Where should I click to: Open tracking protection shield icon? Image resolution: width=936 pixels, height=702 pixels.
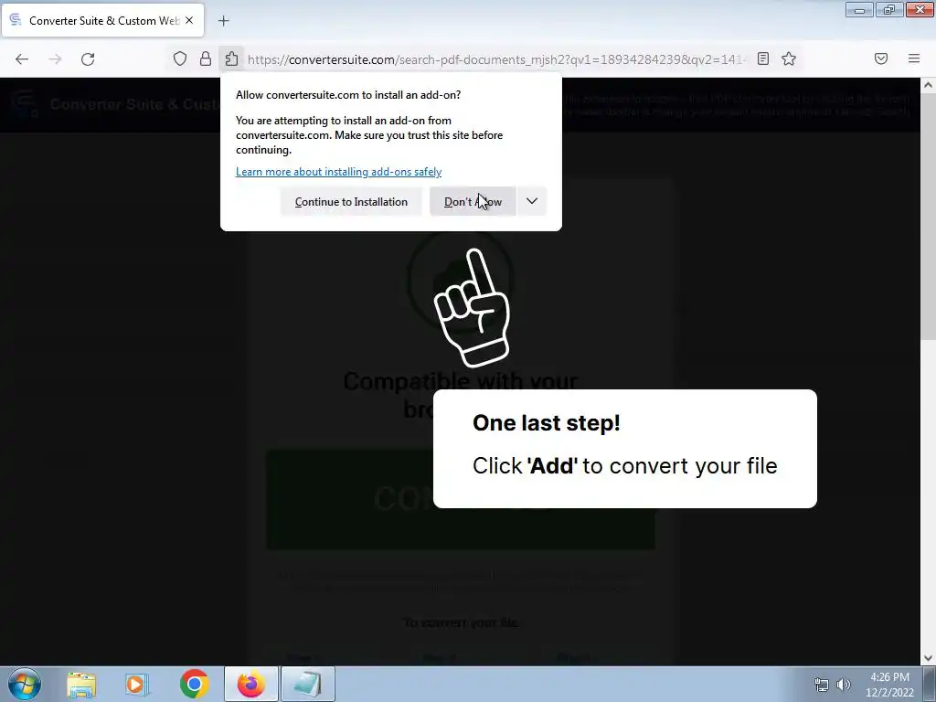180,58
